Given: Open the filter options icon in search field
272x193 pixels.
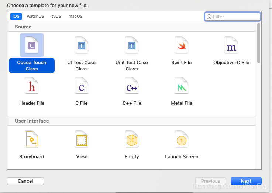Looking at the screenshot, I should [x=209, y=17].
